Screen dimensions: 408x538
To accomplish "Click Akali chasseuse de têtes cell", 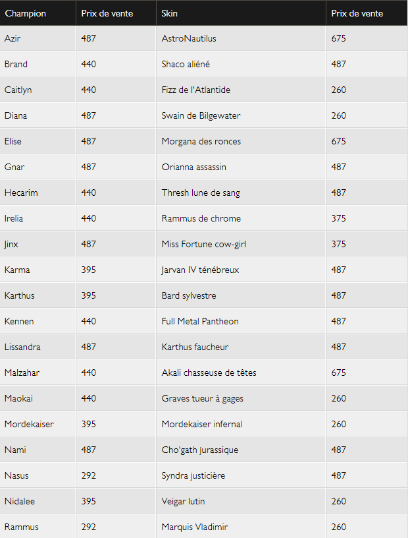I will 241,373.
